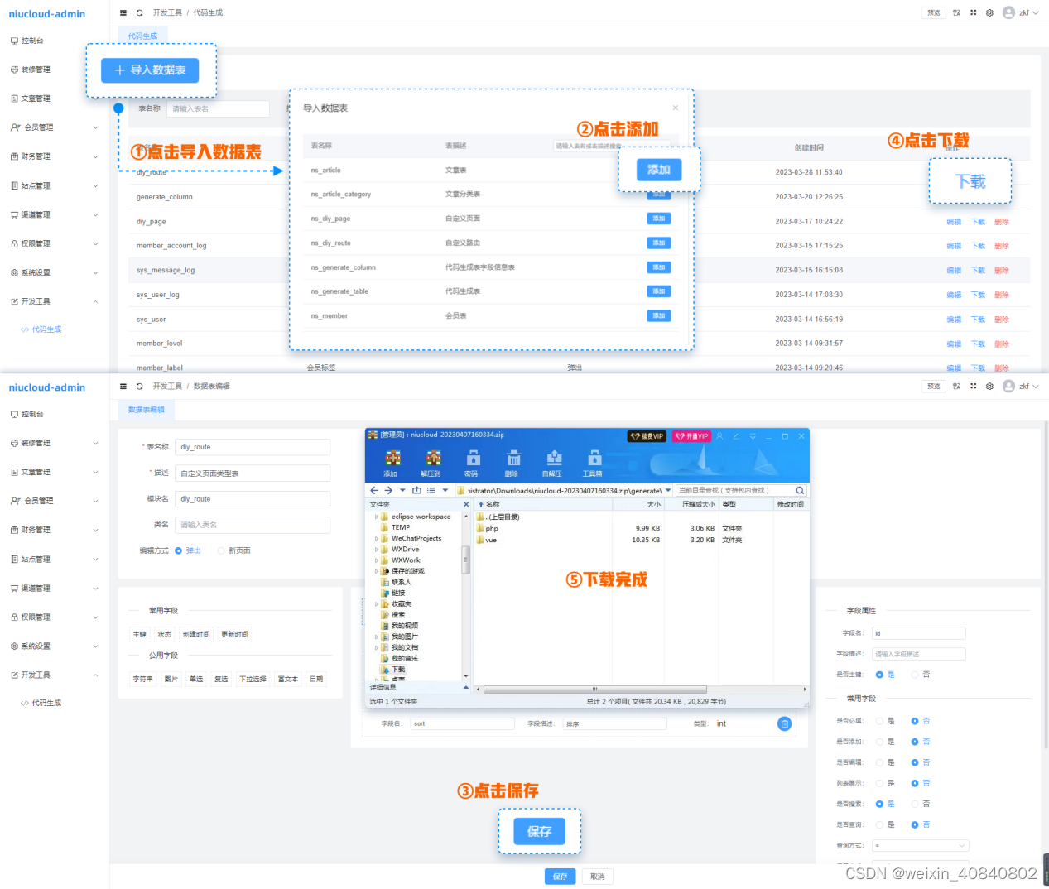The height and width of the screenshot is (889, 1049).
Task: Click the 导入数据表 (Import Table) button
Action: coord(150,70)
